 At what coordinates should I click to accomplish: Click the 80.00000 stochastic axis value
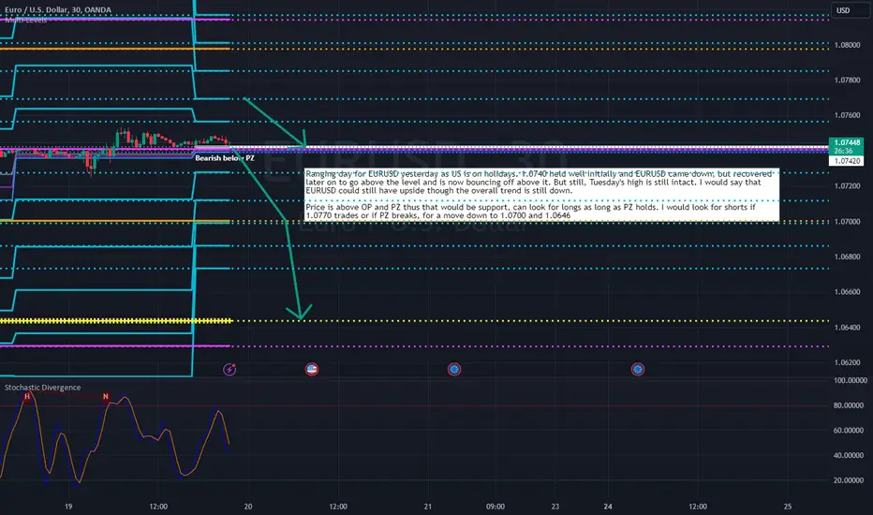(850, 405)
